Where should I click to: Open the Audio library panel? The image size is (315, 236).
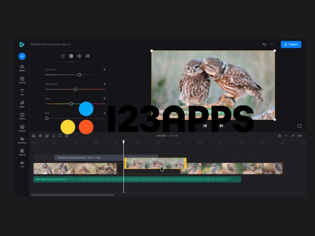(x=22, y=104)
